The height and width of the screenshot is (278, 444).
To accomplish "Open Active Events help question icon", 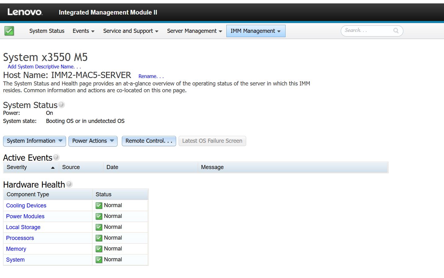I will click(56, 157).
